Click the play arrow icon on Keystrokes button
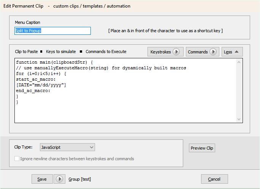This screenshot has width=260, height=189. coord(176,52)
